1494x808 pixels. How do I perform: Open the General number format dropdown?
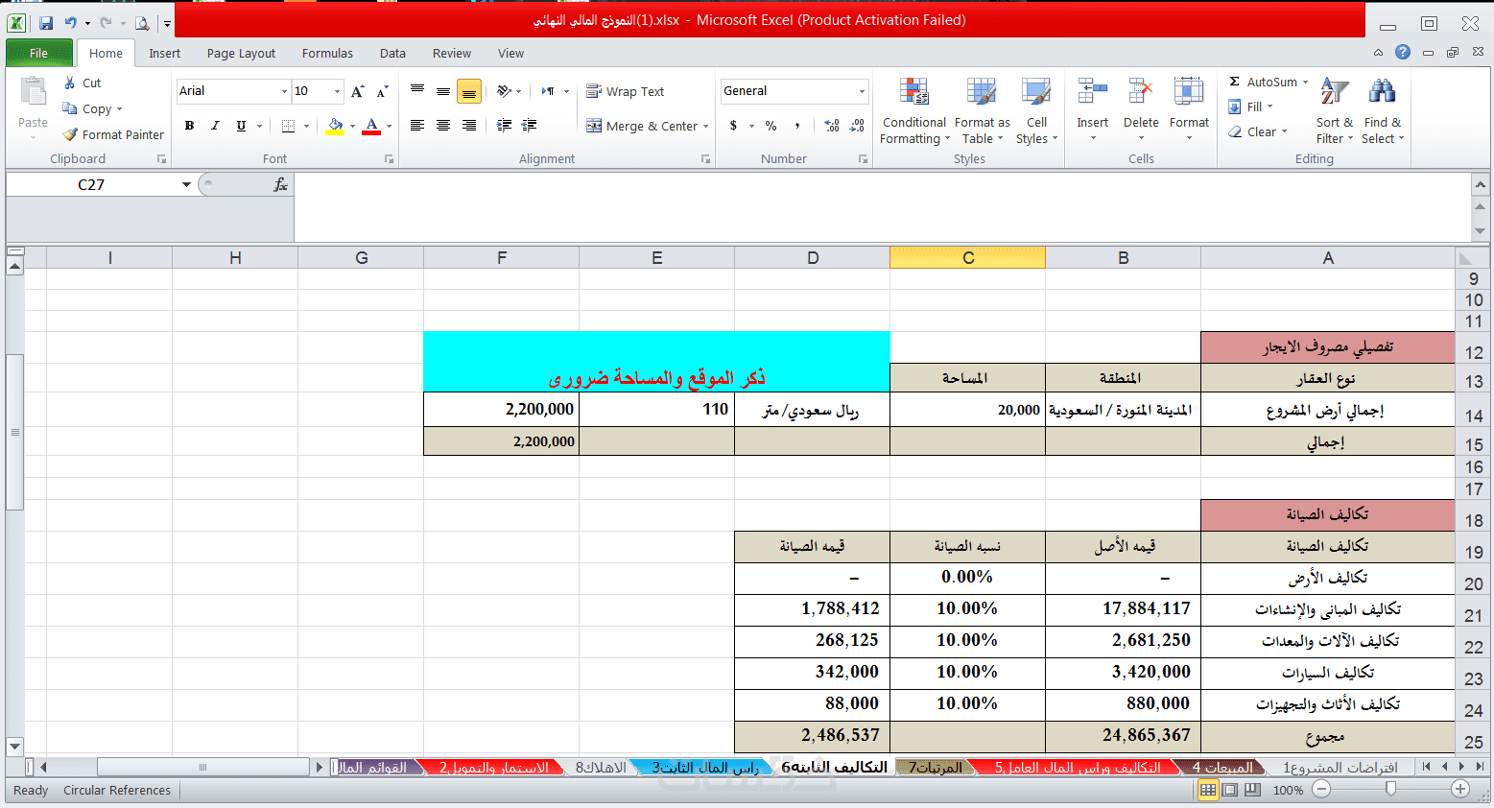coord(862,91)
